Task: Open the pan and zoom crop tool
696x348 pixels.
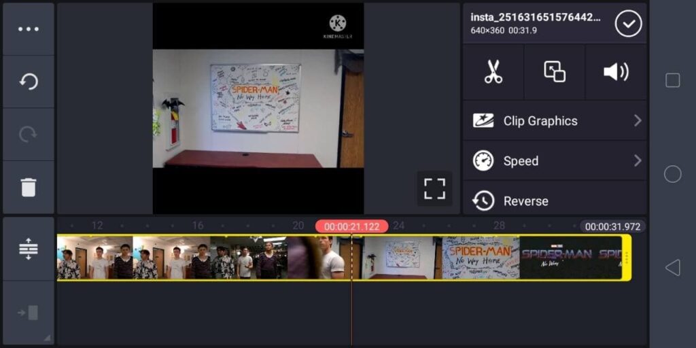Action: tap(555, 72)
